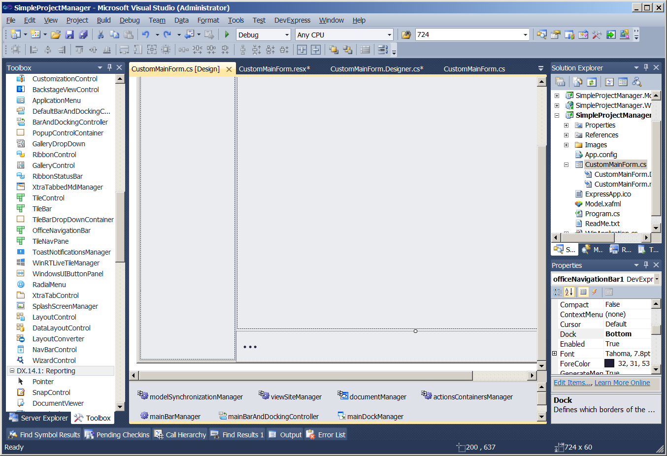
Task: Click Properties grid scroll down arrow
Action: (656, 368)
